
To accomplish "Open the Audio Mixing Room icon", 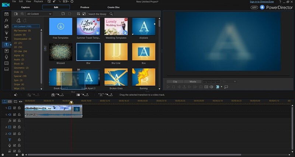I will tap(6, 51).
